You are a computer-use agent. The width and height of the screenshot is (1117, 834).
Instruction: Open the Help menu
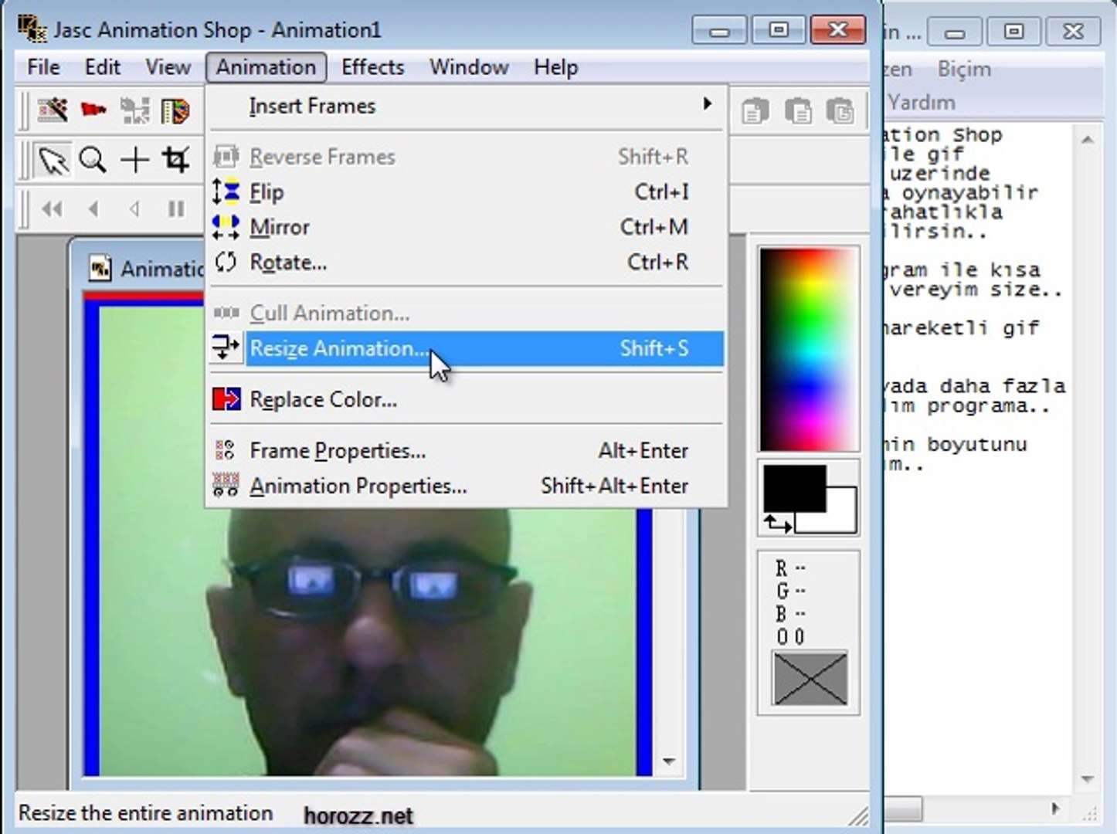[x=555, y=67]
